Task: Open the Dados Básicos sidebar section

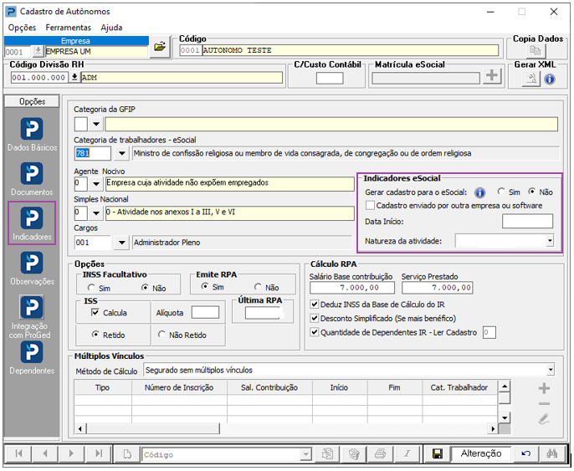Action: click(x=32, y=134)
